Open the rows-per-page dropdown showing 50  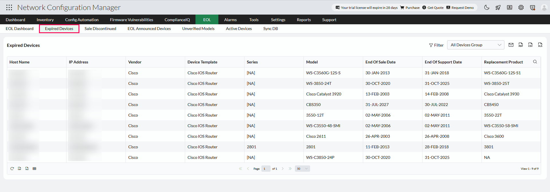pyautogui.click(x=302, y=169)
